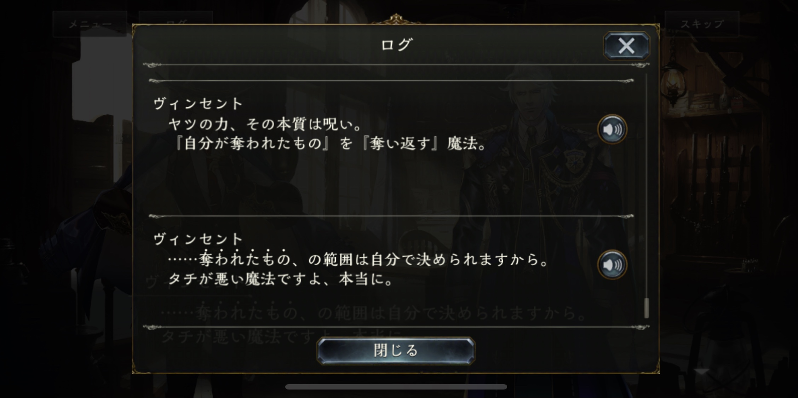Tap the dimmed advance arrow at lower right
The height and width of the screenshot is (398, 798).
coord(701,372)
